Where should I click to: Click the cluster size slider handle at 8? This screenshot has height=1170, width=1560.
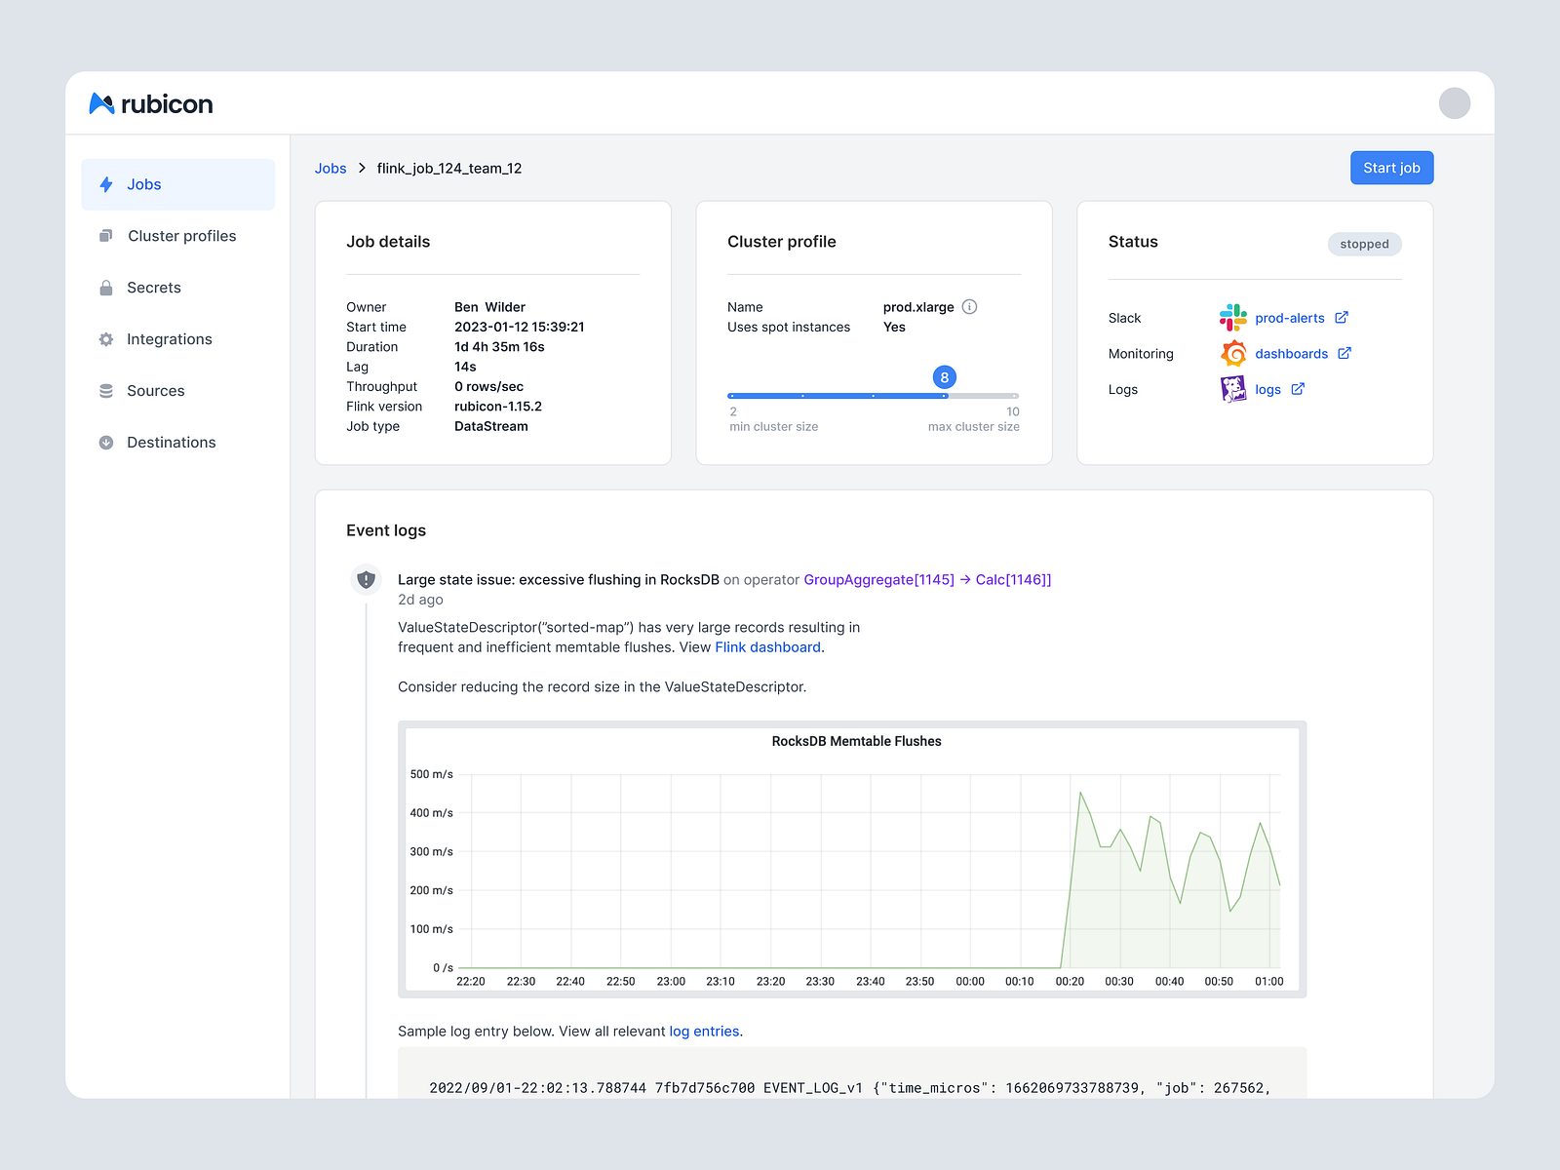944,377
